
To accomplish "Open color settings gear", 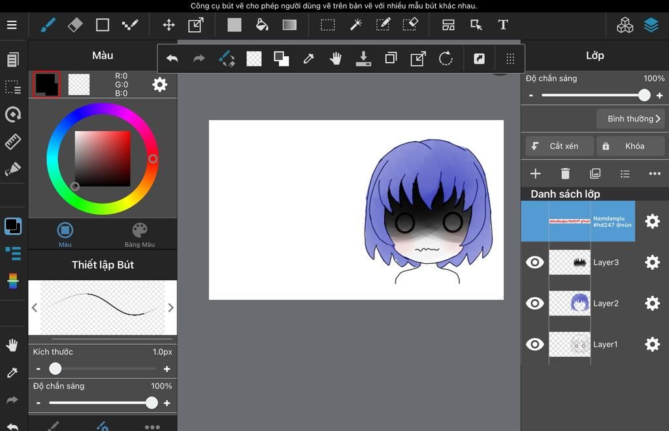I will coord(159,84).
